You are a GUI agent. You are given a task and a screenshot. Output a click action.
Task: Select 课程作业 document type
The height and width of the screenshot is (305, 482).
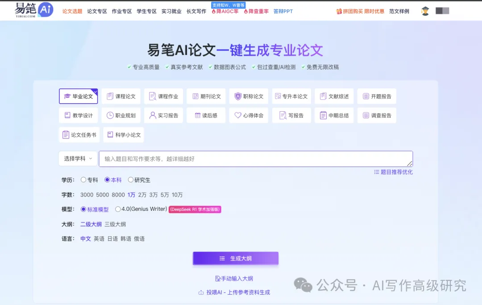tap(163, 96)
